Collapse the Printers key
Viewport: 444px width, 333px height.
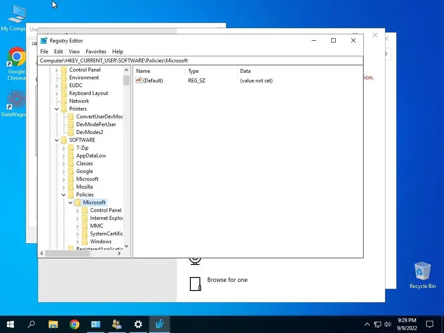point(57,109)
